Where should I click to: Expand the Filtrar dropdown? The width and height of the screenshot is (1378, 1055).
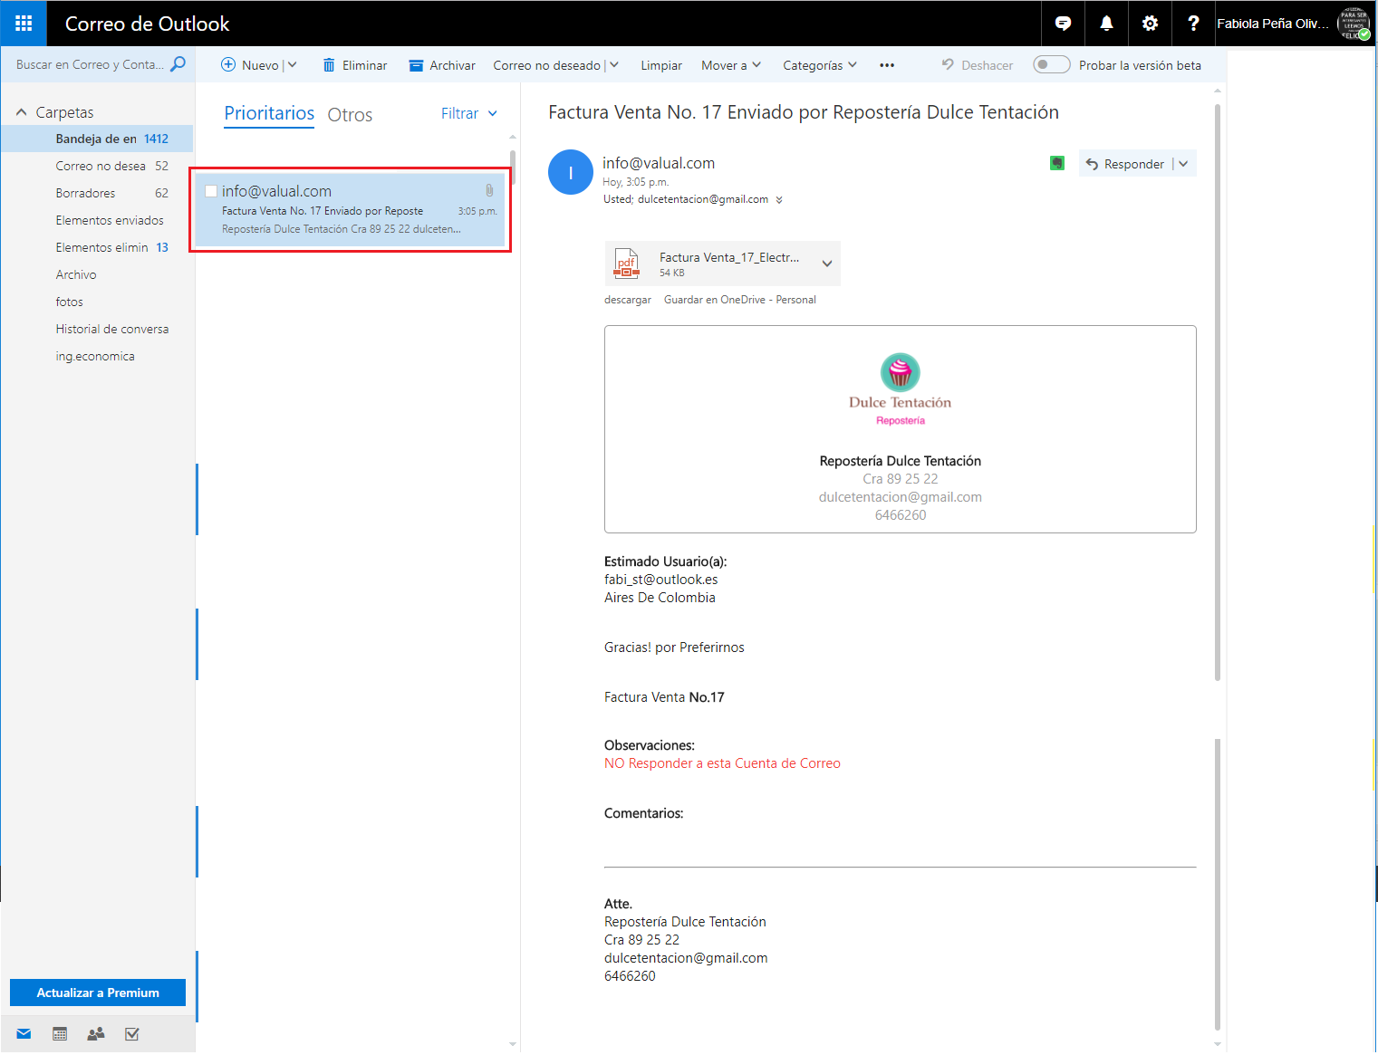[469, 114]
